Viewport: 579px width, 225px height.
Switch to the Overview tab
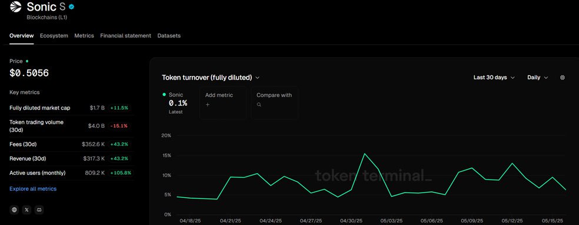tap(21, 36)
